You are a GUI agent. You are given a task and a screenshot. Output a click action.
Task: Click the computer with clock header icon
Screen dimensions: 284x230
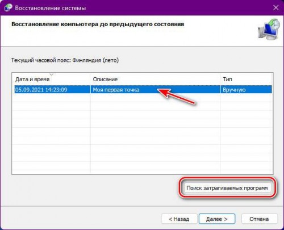pyautogui.click(x=269, y=29)
